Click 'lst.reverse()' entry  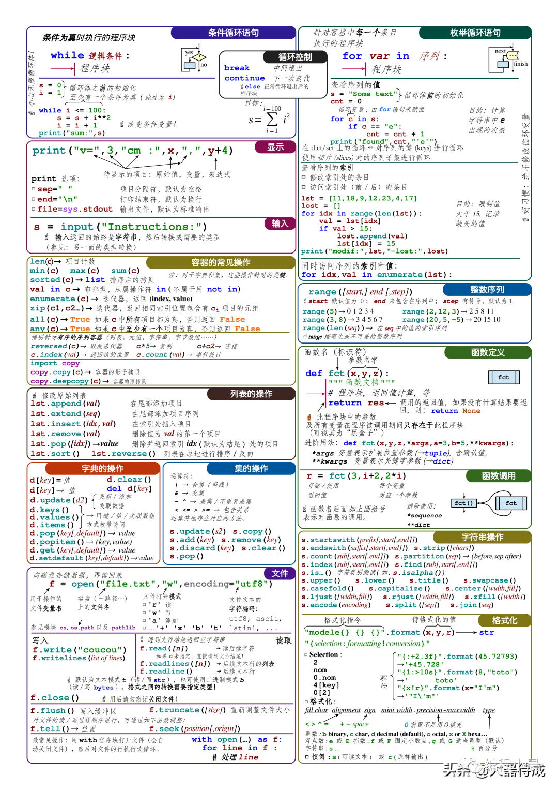pyautogui.click(x=123, y=454)
